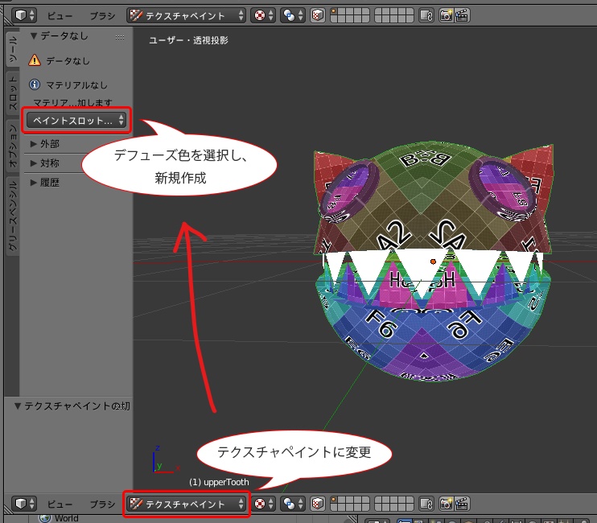Switch to グリースペンシル vertical tab
Image resolution: width=597 pixels, height=523 pixels.
[13, 216]
